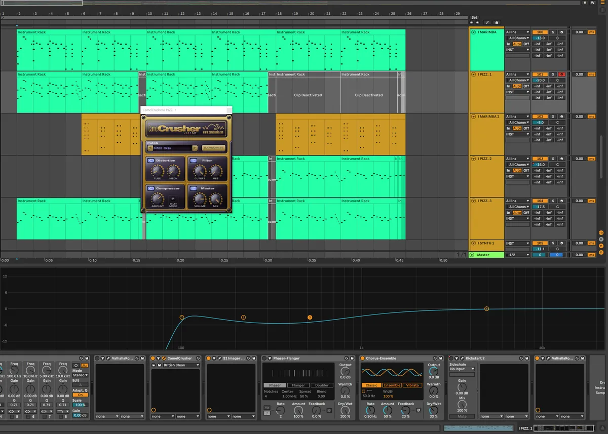Click the Set locator button
Viewport: 608px width, 434px height.
474,17
